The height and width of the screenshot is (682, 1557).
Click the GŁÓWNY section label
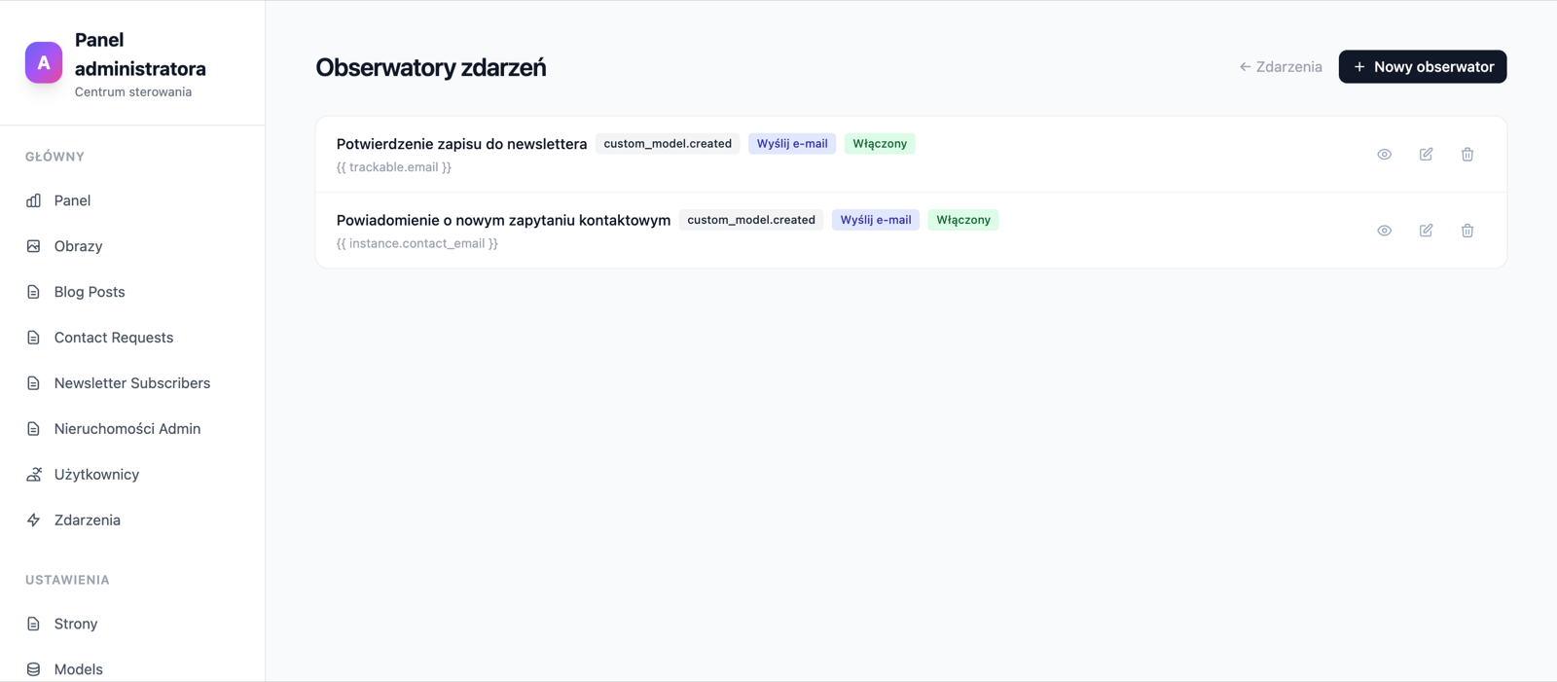pos(55,157)
